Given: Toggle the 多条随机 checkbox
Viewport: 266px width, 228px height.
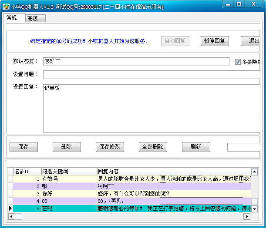Looking at the screenshot, I should tap(238, 62).
